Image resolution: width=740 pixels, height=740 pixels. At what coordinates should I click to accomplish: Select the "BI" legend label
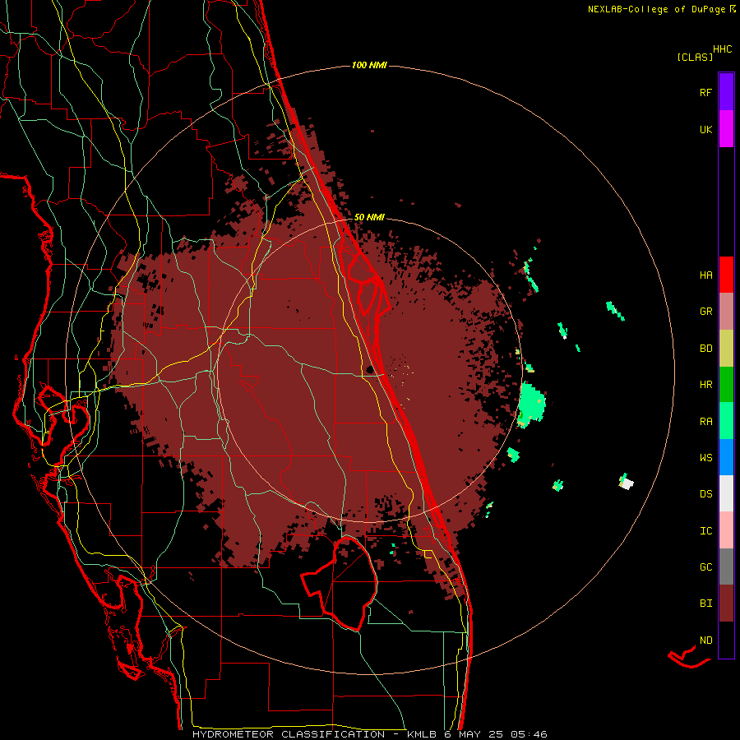[705, 604]
